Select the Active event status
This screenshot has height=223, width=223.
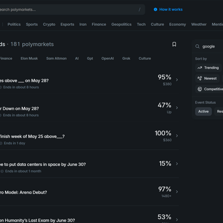[203, 111]
